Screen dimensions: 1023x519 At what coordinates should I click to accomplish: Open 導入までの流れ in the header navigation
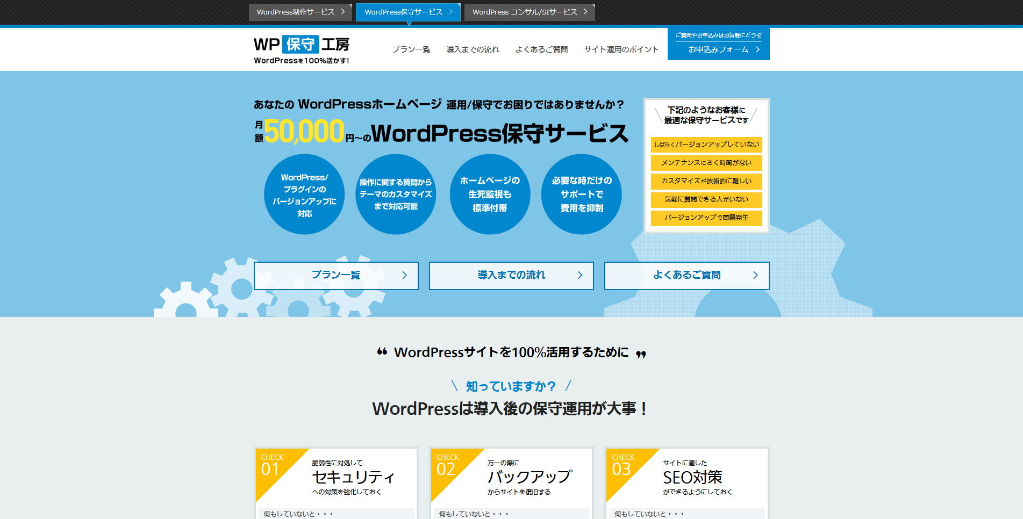[x=473, y=49]
